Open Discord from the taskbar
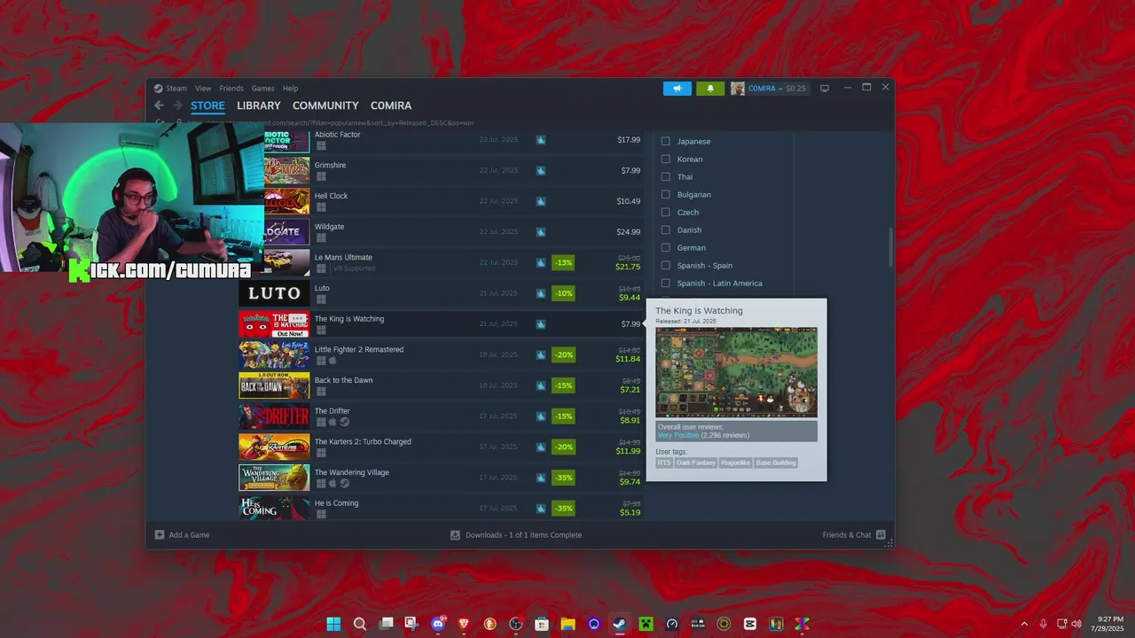This screenshot has height=638, width=1135. point(438,624)
